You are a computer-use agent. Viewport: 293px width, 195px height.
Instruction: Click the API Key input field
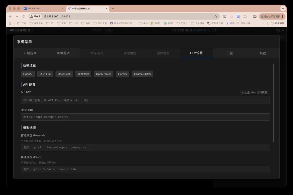click(x=145, y=100)
